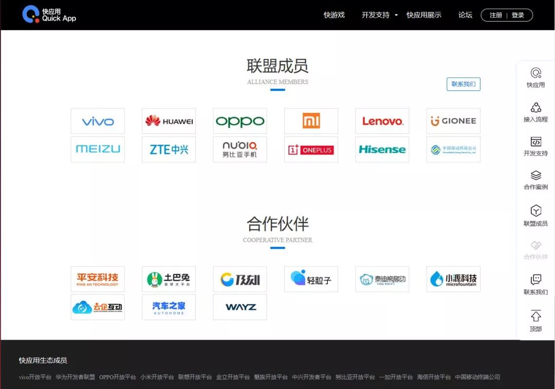Viewport: 555px width, 389px height.
Task: Open the 努比亚开放平台 footer link
Action: point(355,377)
